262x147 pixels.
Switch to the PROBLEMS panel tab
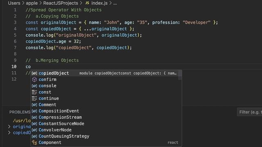pyautogui.click(x=20, y=112)
